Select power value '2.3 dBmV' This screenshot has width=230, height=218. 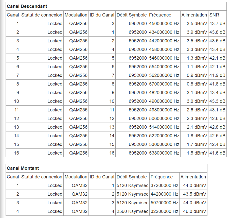click(197, 119)
